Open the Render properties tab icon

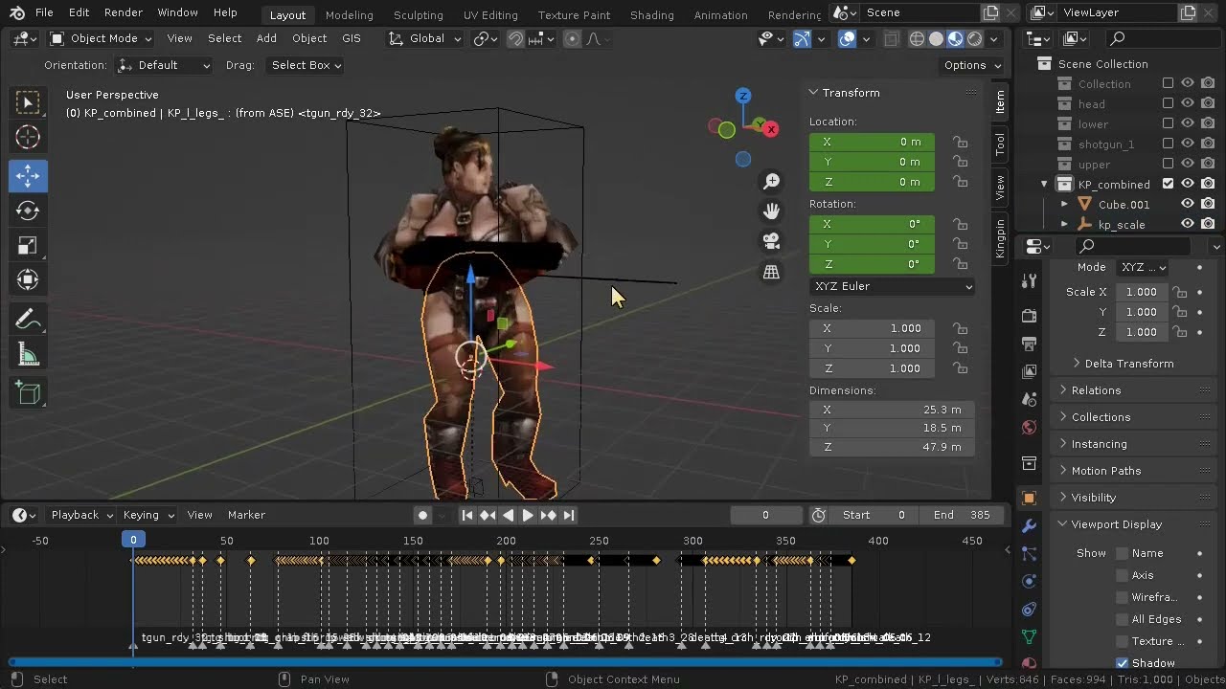(x=1030, y=316)
